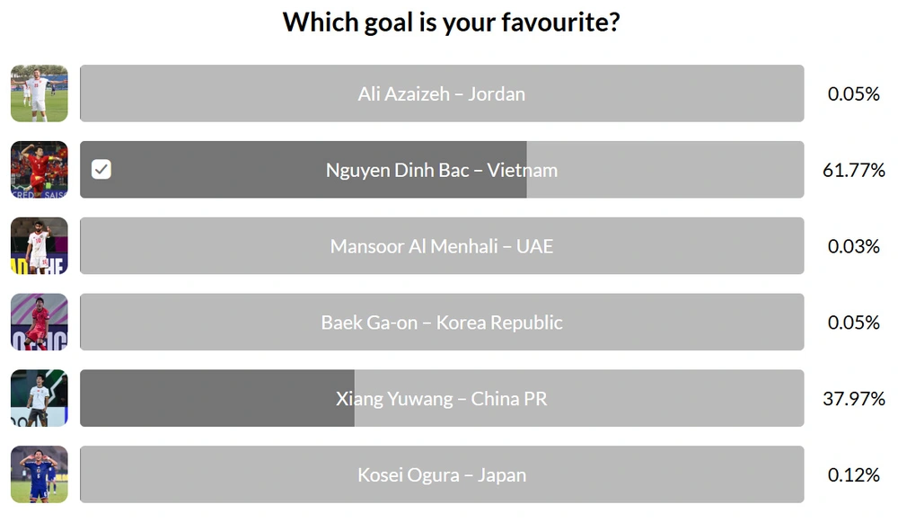Click Nguyen Dinh Bac player thumbnail
The image size is (898, 522).
point(39,170)
